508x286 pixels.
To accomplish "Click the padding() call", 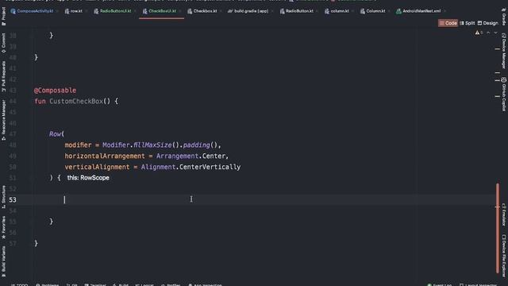I will [x=200, y=145].
